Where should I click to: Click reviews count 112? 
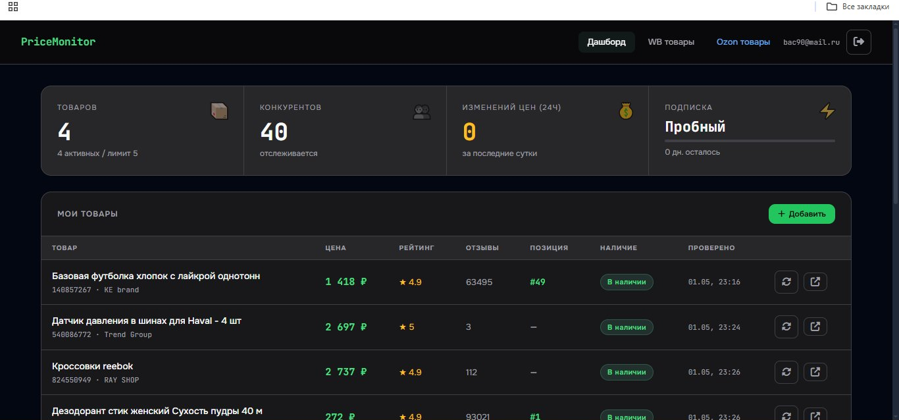(471, 372)
